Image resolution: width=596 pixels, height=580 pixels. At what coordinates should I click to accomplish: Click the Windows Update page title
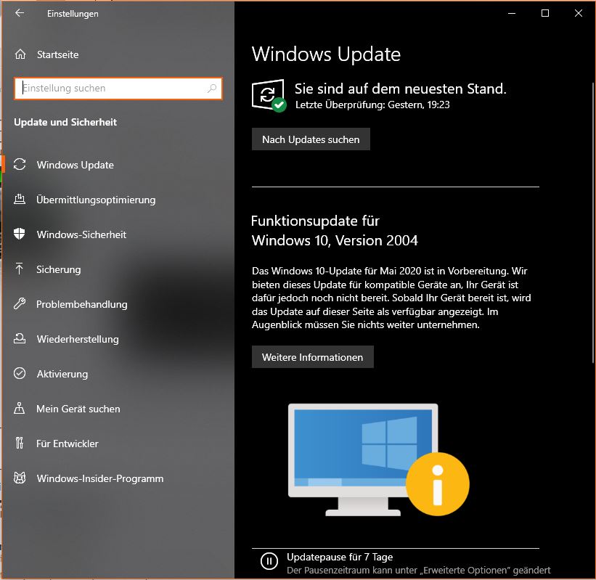(x=326, y=54)
